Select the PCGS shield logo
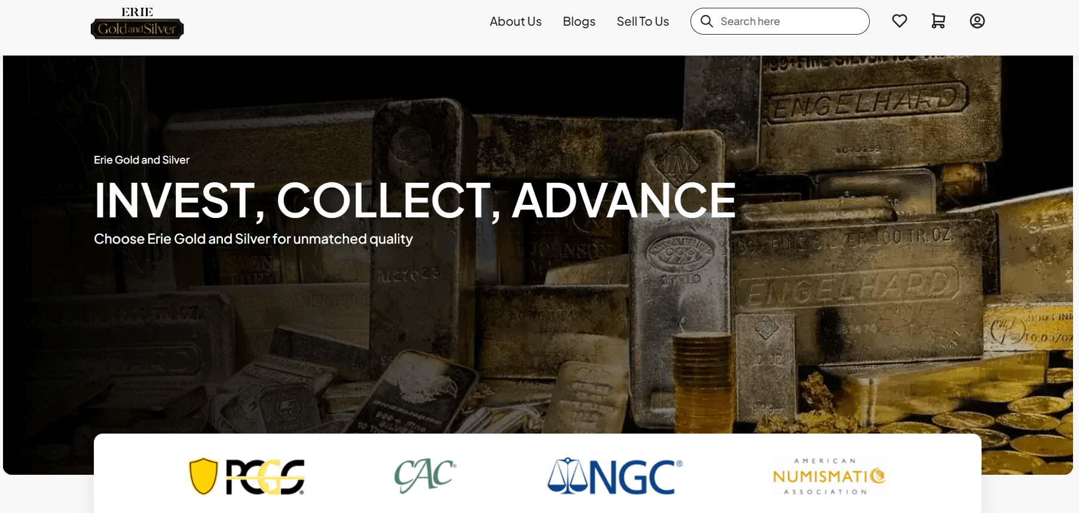Viewport: 1079px width, 513px height. coord(247,476)
